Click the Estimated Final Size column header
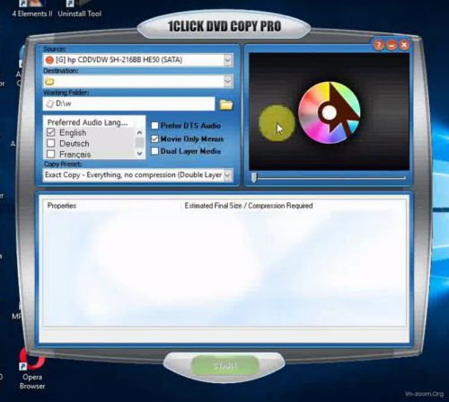 point(249,206)
